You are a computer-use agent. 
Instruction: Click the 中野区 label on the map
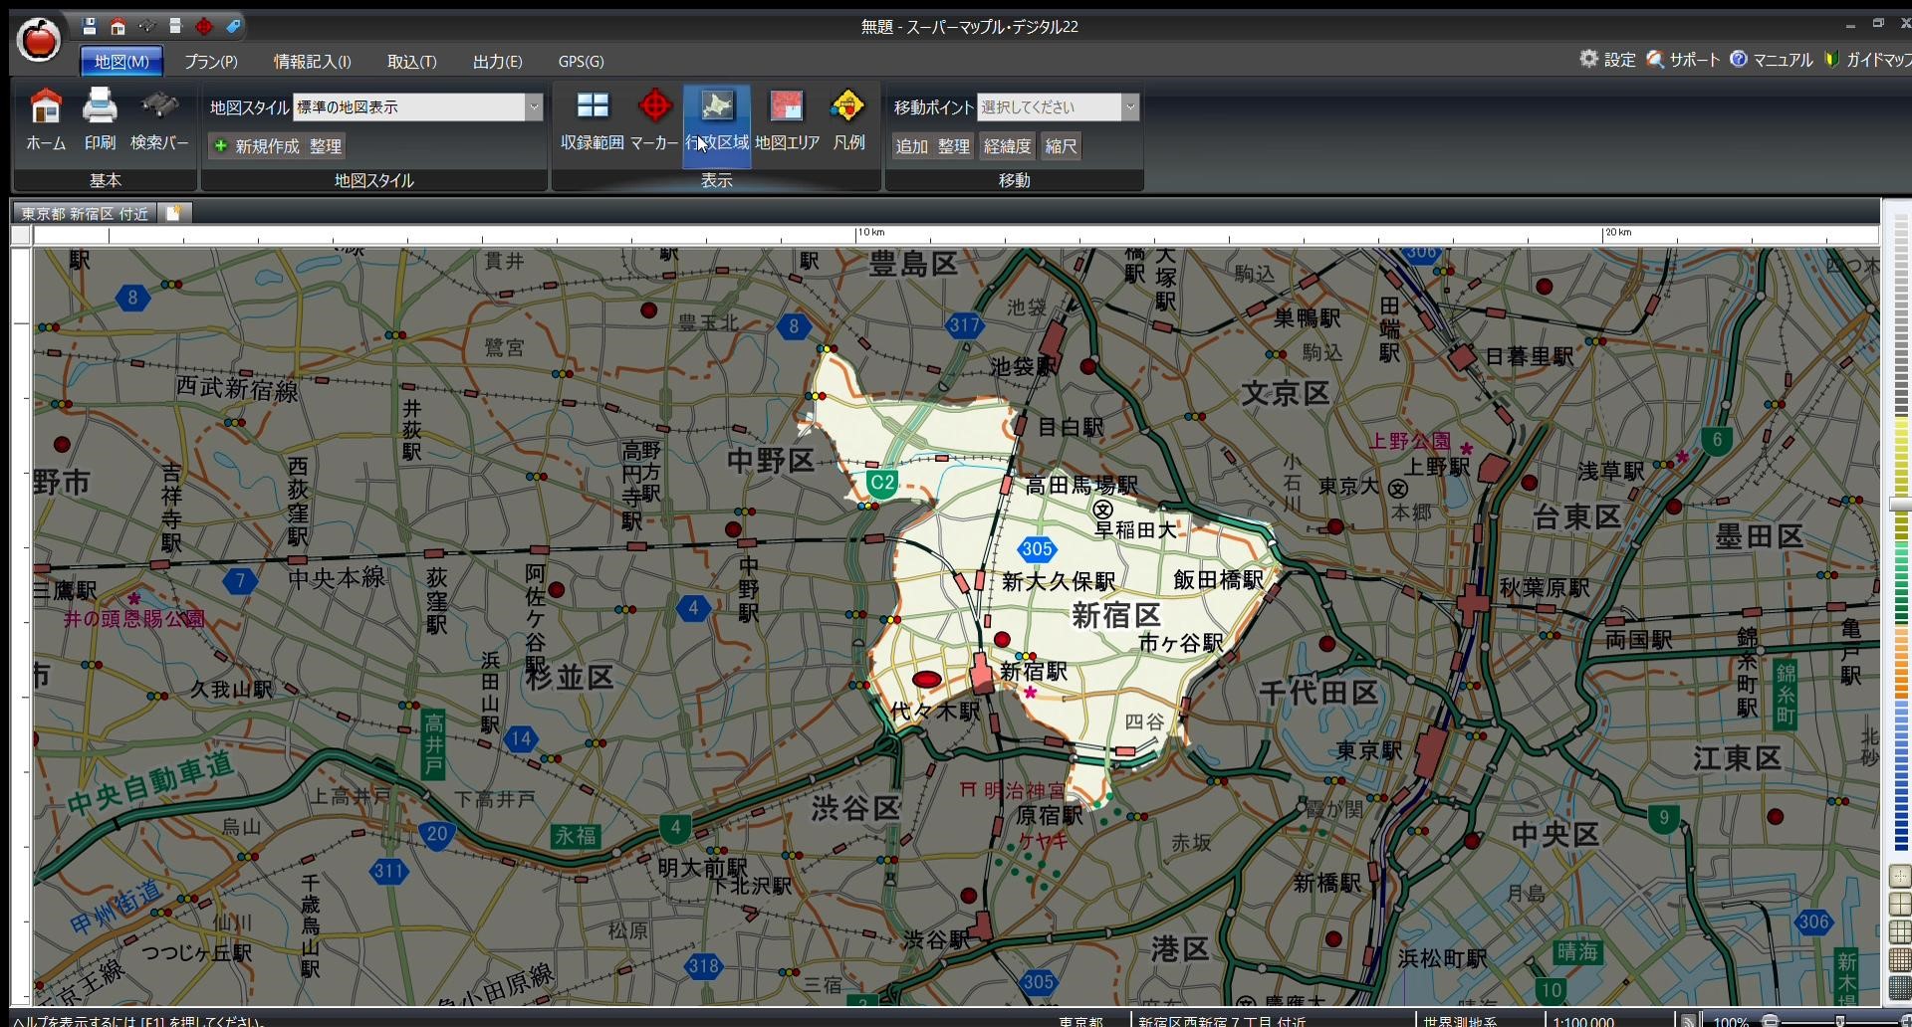pos(771,461)
